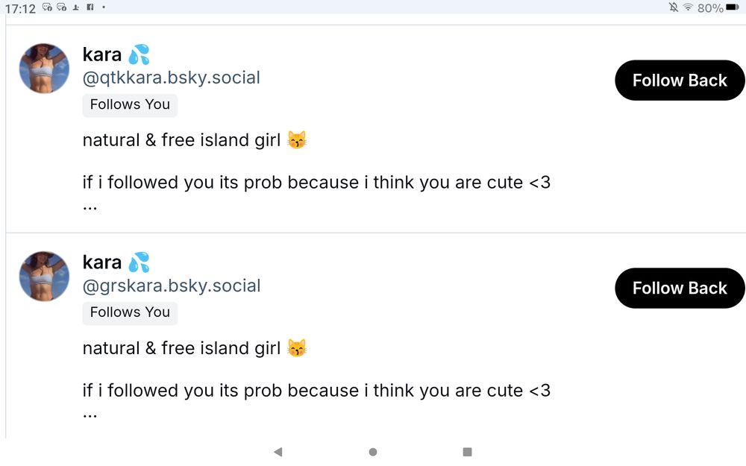
Task: Tap the muted notifications bell icon
Action: click(x=673, y=7)
